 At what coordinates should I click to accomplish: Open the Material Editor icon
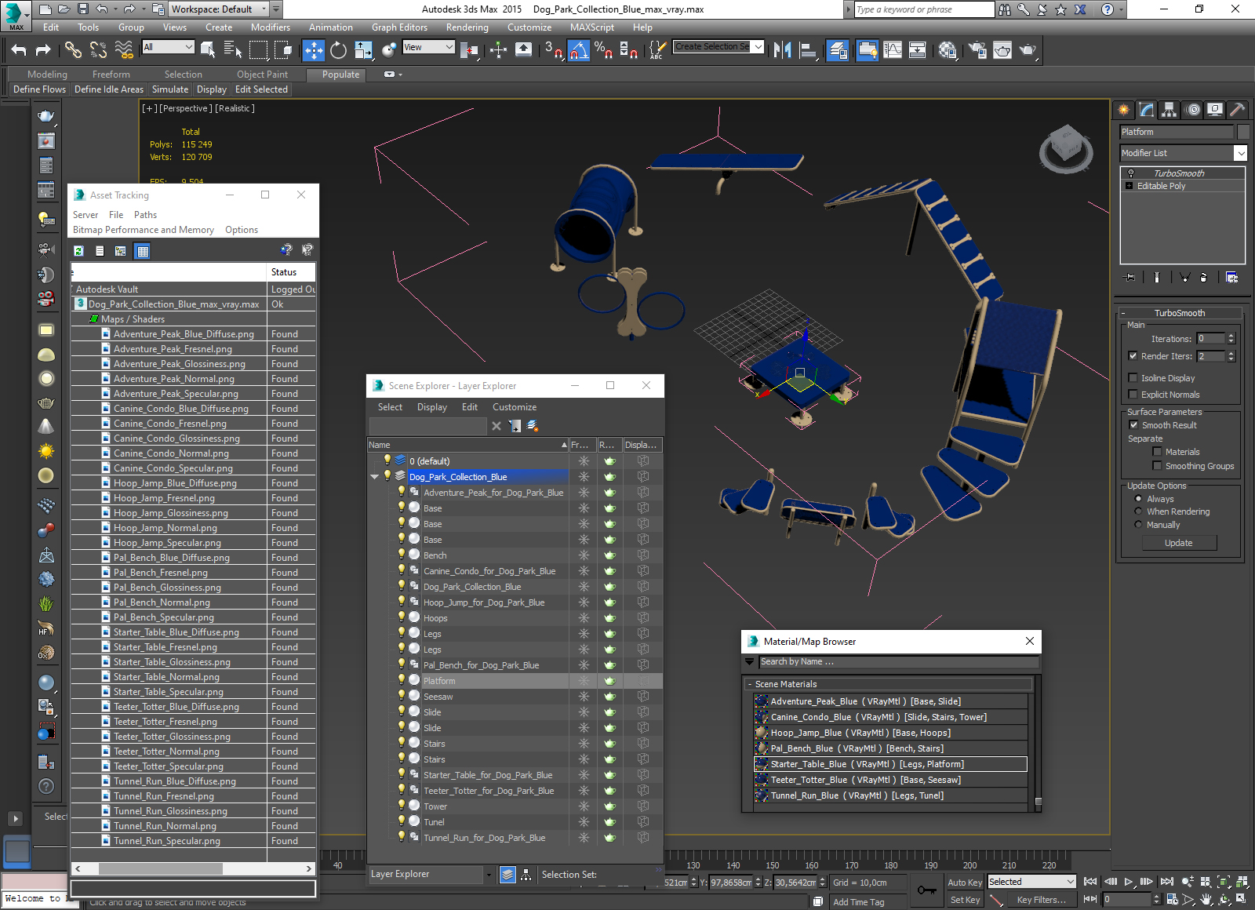pyautogui.click(x=948, y=50)
